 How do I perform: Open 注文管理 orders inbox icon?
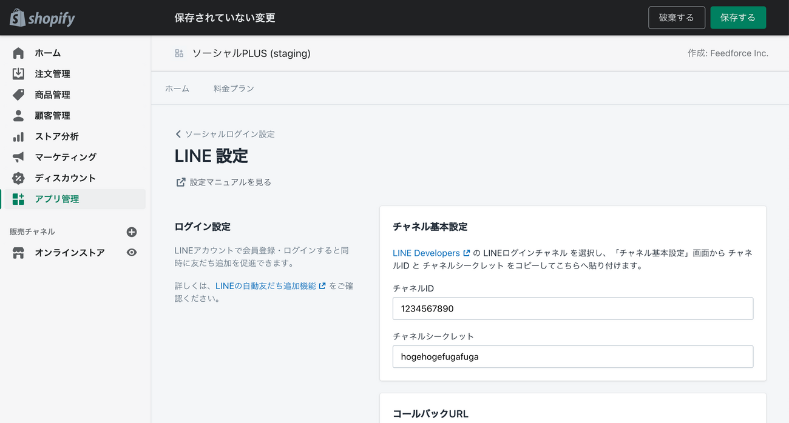(x=18, y=74)
